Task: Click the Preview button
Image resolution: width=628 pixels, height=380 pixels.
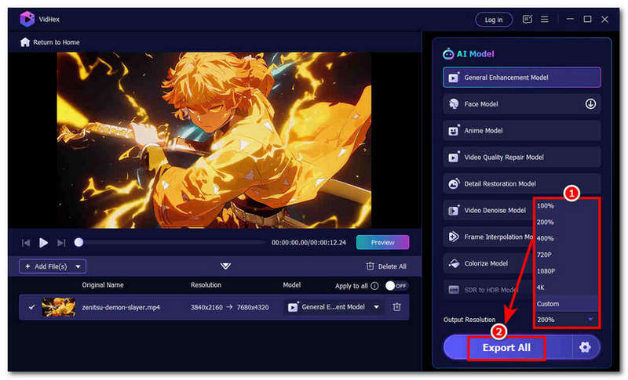Action: (382, 242)
